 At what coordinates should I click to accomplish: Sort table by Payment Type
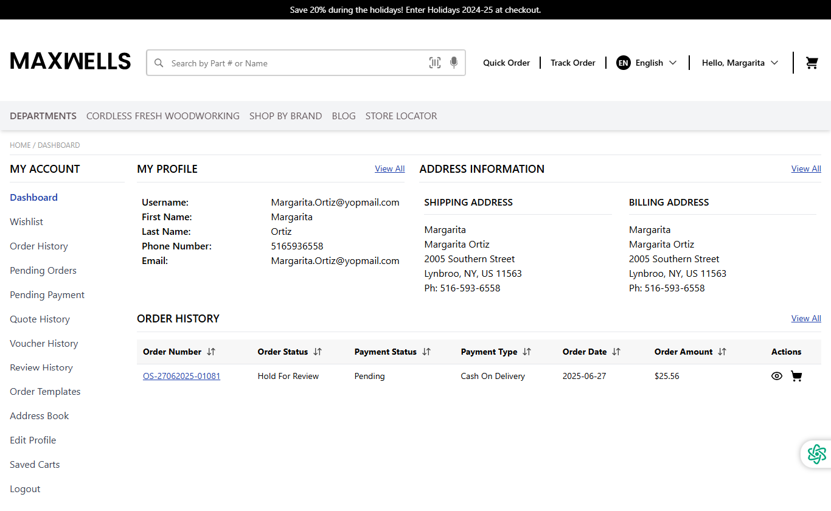coord(527,352)
